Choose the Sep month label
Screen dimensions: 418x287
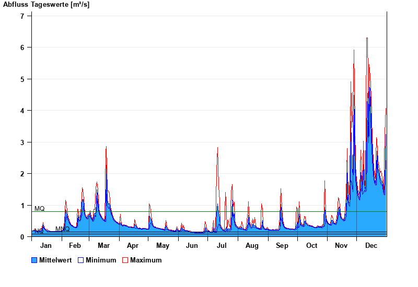click(282, 246)
